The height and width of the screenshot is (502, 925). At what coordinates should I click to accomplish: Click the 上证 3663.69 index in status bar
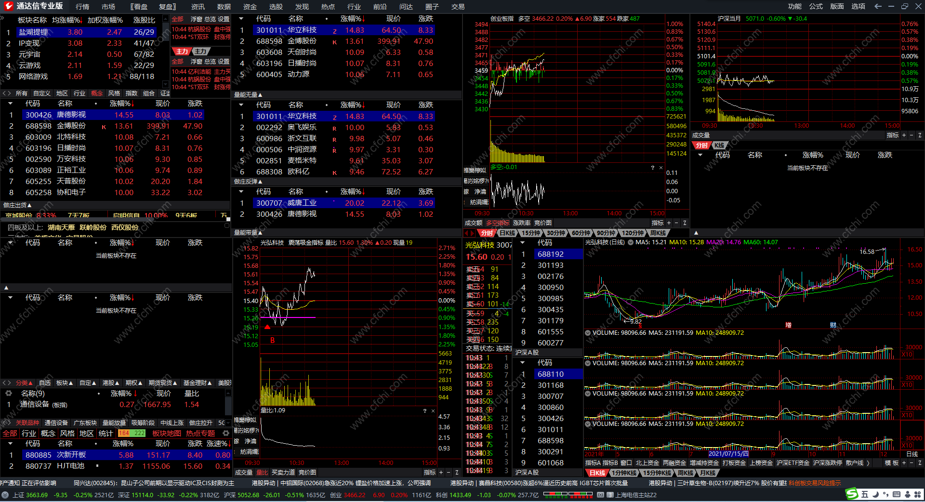30,495
